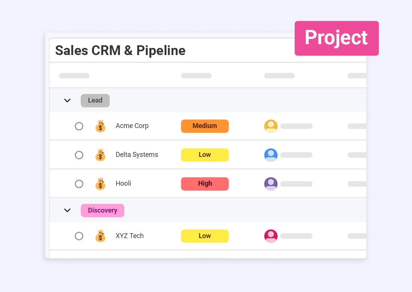Viewport: 412px width, 292px height.
Task: Click the yellow Low status swatch for Delta Systems
Action: (x=205, y=155)
